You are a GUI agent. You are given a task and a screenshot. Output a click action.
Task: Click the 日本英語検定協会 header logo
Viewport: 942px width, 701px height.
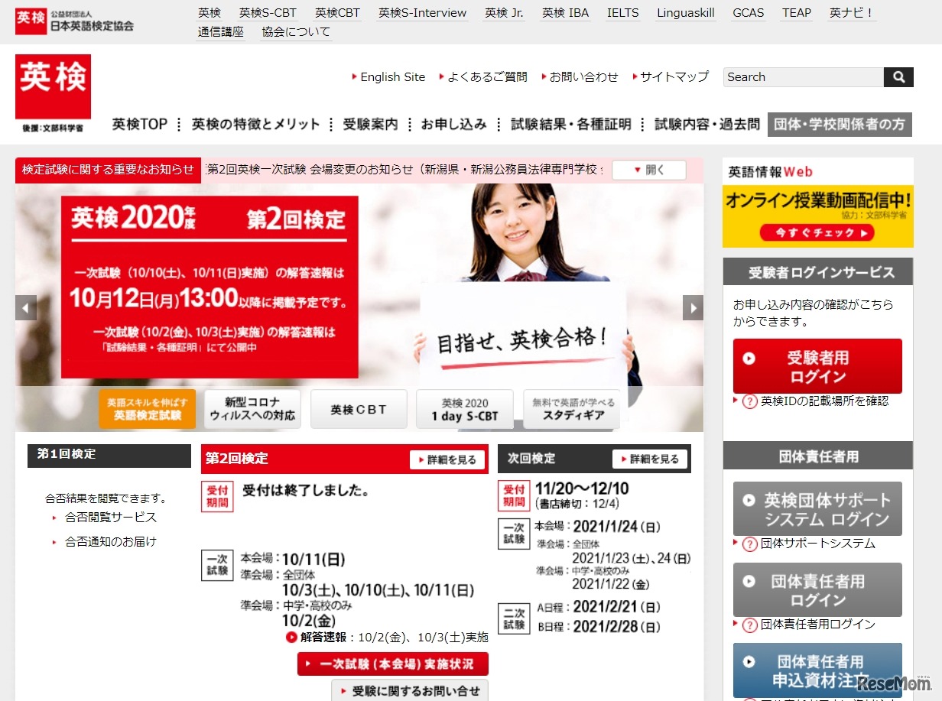(74, 21)
